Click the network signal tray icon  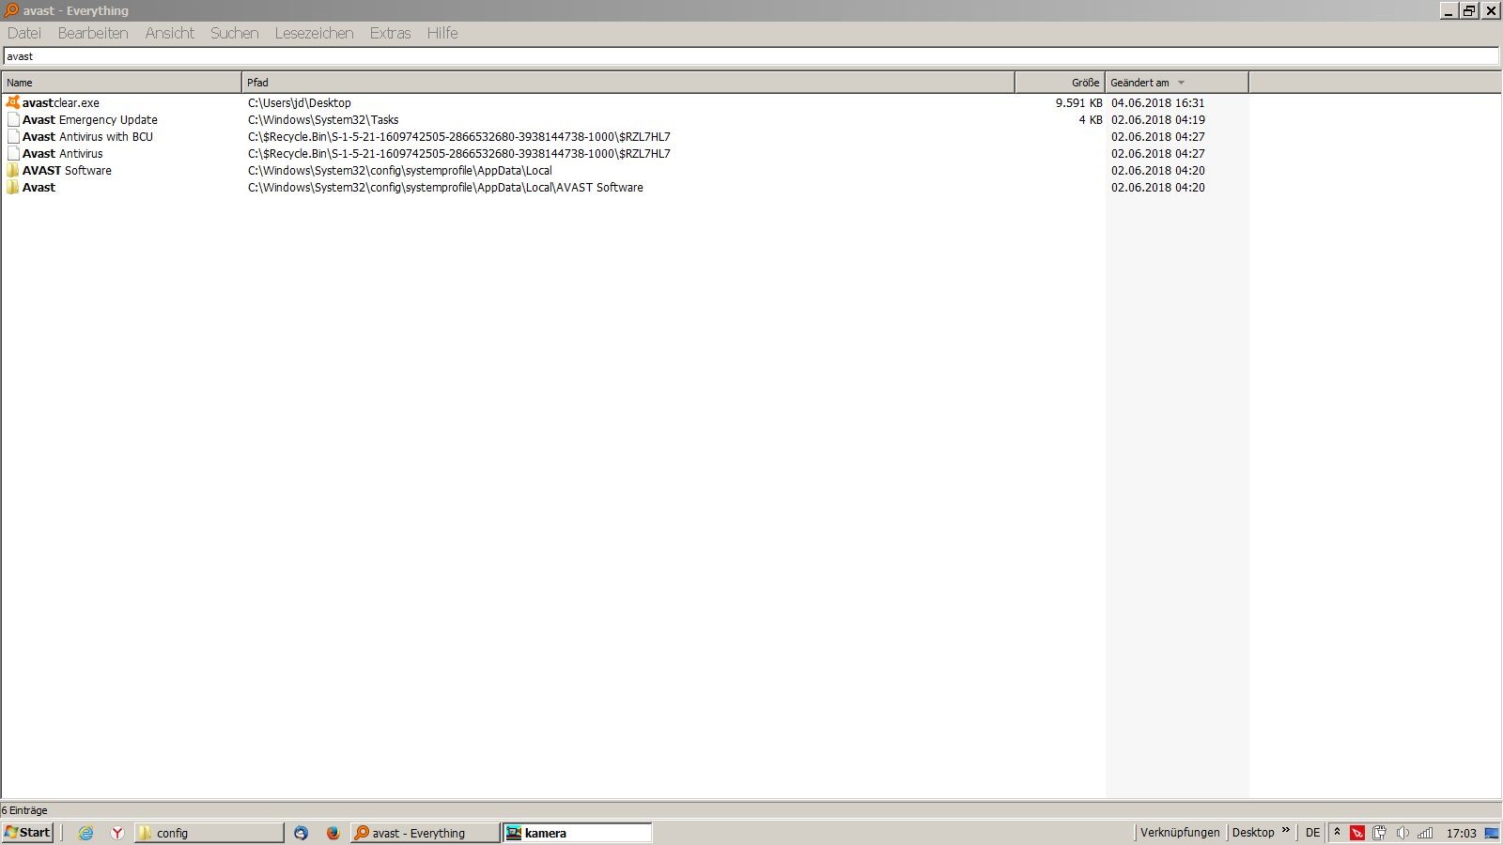pyautogui.click(x=1425, y=833)
